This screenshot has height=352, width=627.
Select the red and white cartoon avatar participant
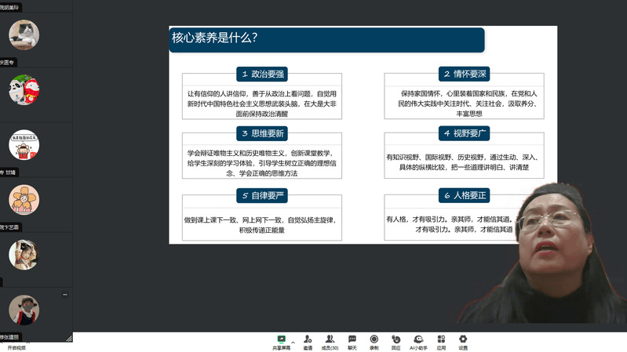pyautogui.click(x=24, y=89)
